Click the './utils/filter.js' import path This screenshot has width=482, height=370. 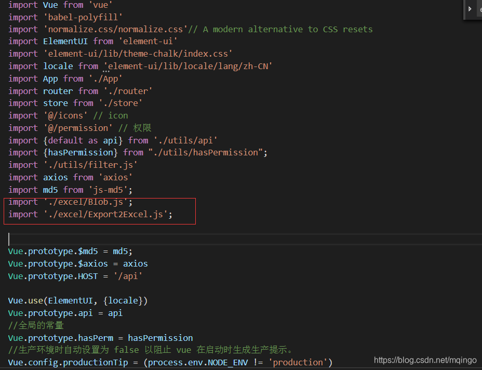tap(90, 165)
